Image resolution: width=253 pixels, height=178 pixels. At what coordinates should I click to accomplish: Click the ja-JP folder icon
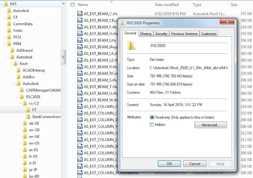tap(25, 169)
